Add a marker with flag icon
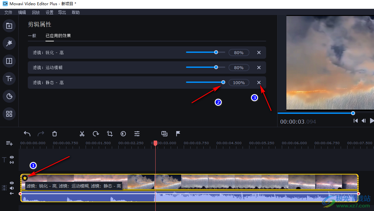This screenshot has height=211, width=374. coord(178,134)
